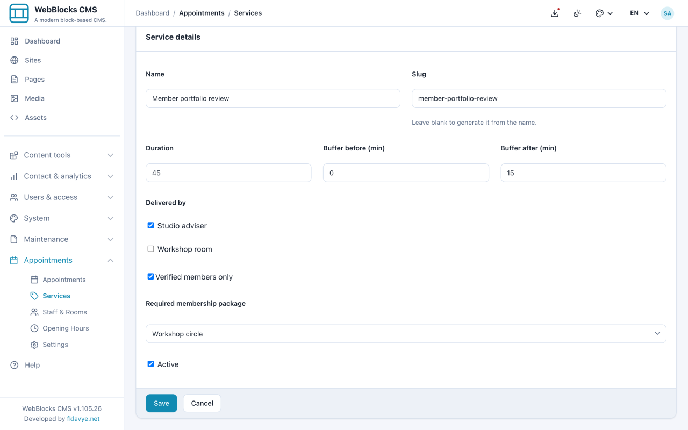Go to Opening Hours page
The image size is (688, 430).
(66, 328)
